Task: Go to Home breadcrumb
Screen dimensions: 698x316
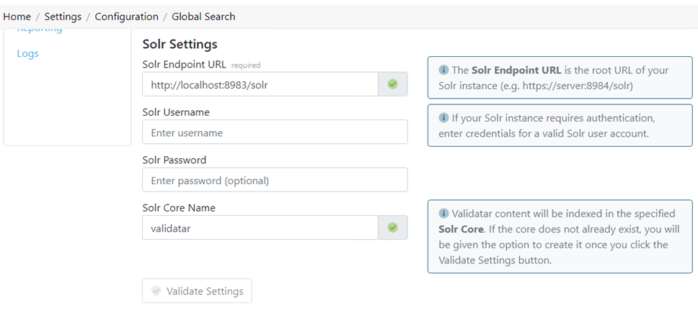Action: (17, 17)
